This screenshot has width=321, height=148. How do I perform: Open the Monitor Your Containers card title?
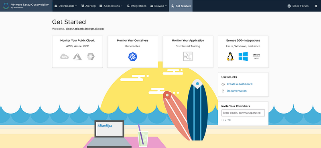[x=133, y=40]
